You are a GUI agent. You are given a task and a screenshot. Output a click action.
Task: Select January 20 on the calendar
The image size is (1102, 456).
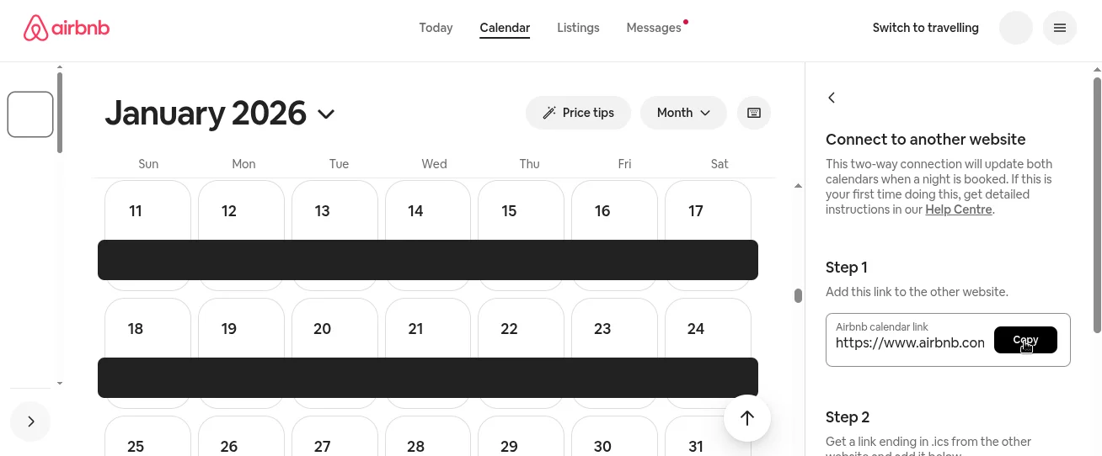click(334, 329)
